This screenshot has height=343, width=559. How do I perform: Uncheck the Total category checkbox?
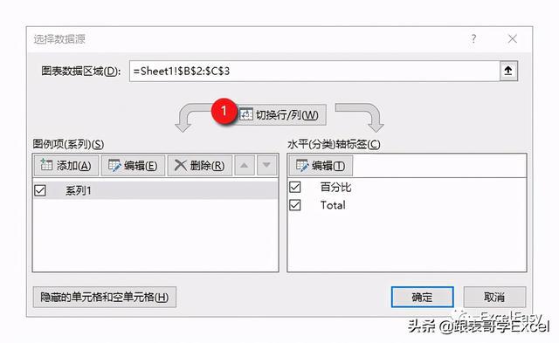click(x=295, y=205)
